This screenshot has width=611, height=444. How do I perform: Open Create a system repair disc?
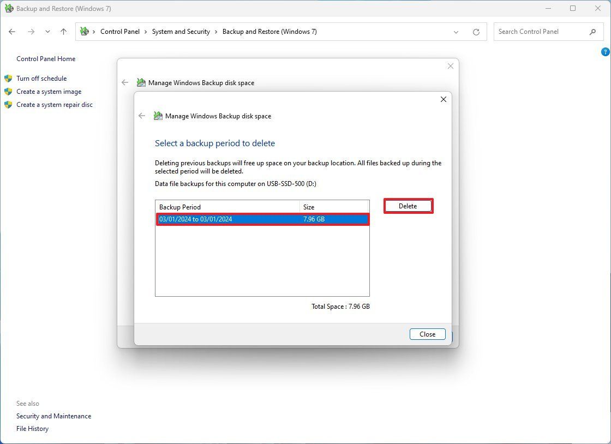(x=55, y=104)
